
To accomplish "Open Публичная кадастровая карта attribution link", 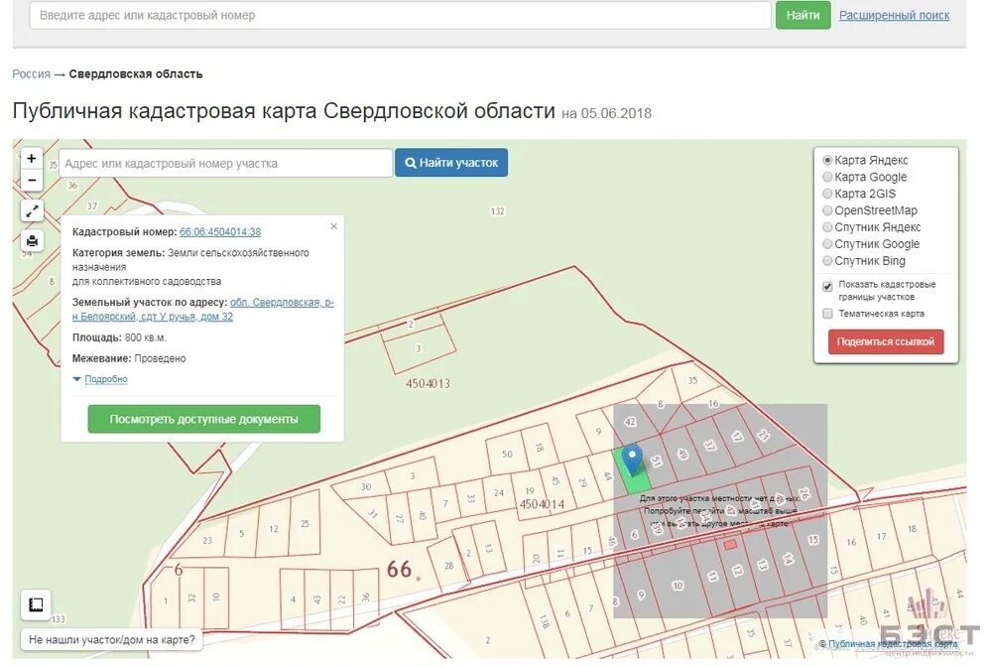I will [892, 643].
